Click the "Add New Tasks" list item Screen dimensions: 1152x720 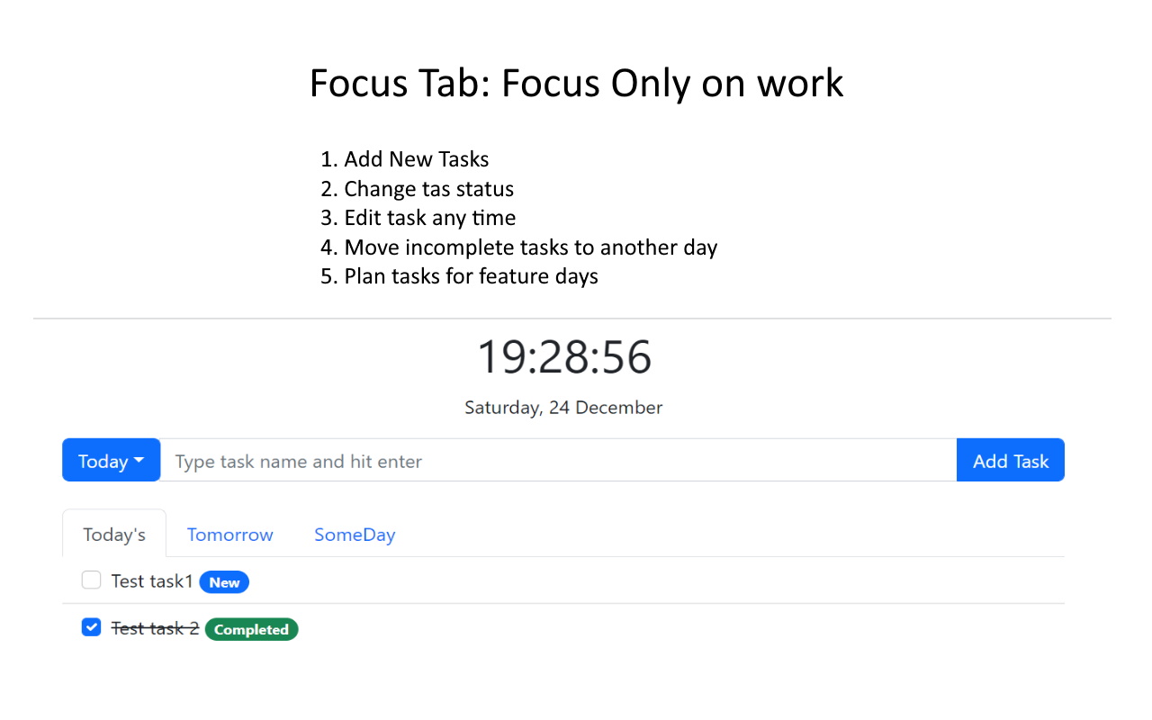click(x=416, y=160)
